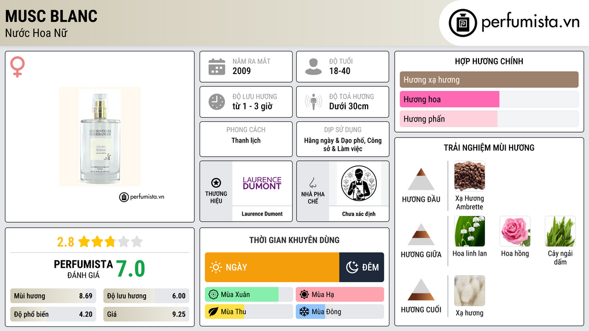The image size is (589, 331).
Task: Click the Cây ngải dấm note image
Action: tap(560, 231)
